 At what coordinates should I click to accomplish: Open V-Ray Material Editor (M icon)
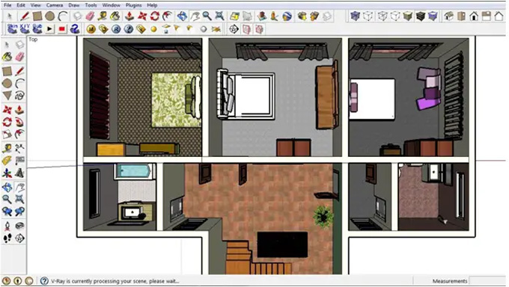pyautogui.click(x=91, y=29)
